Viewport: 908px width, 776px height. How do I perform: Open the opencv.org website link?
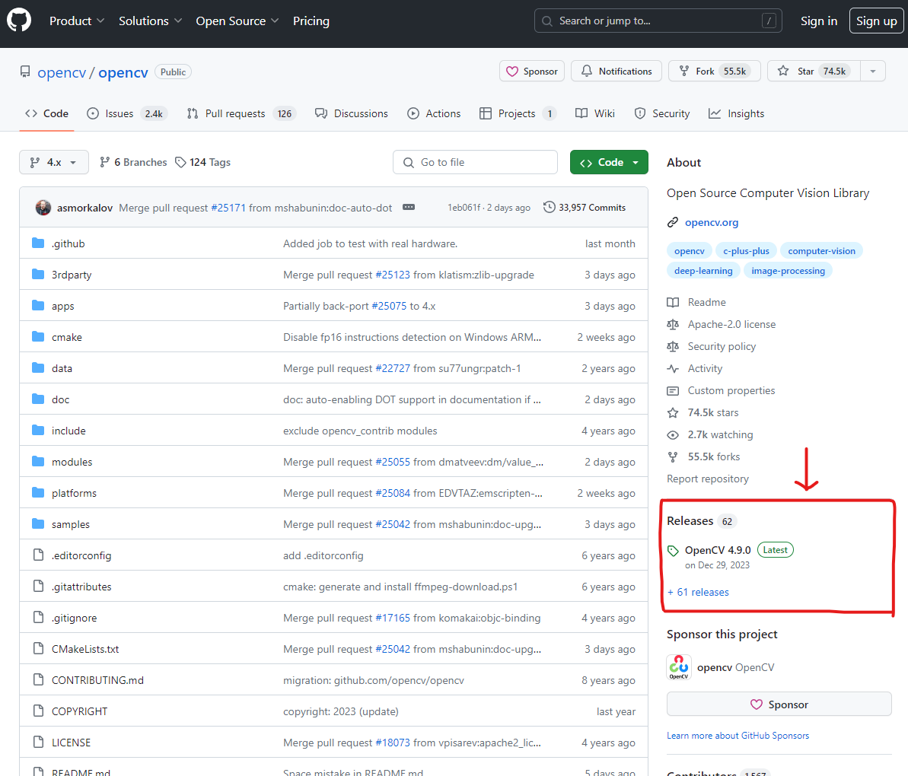[711, 223]
